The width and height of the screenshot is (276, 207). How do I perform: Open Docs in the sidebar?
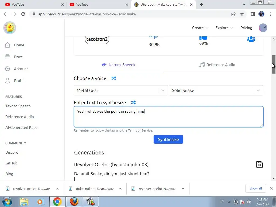pos(14,57)
